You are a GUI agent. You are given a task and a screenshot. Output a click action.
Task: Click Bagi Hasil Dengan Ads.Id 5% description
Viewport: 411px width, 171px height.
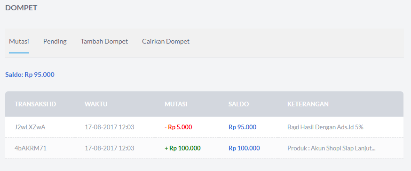325,127
